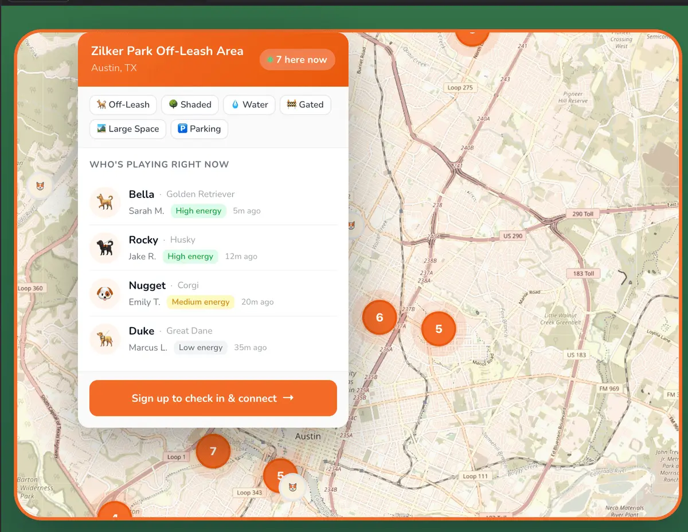Click the Off-Leash amenity tag
The width and height of the screenshot is (688, 532).
123,104
